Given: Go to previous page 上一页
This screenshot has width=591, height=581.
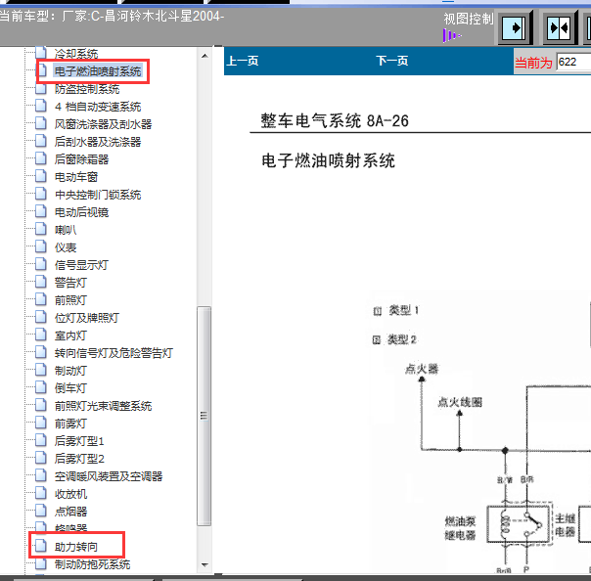Looking at the screenshot, I should [243, 61].
